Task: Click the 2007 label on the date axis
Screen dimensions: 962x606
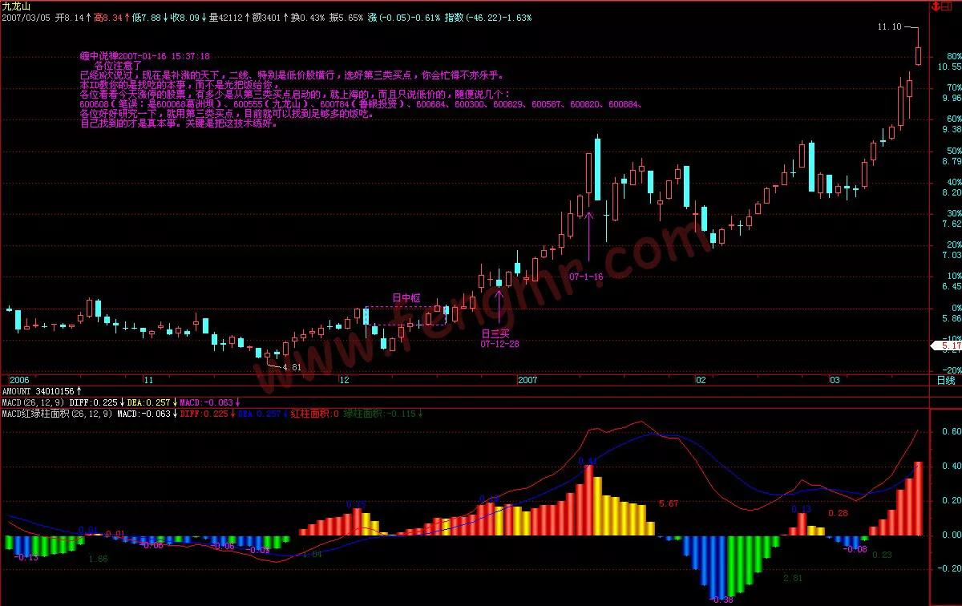Action: 527,380
